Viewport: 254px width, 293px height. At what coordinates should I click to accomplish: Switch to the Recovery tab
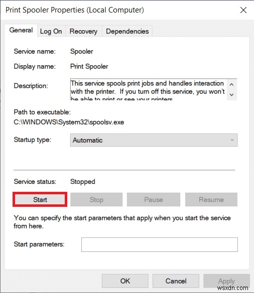[x=83, y=31]
